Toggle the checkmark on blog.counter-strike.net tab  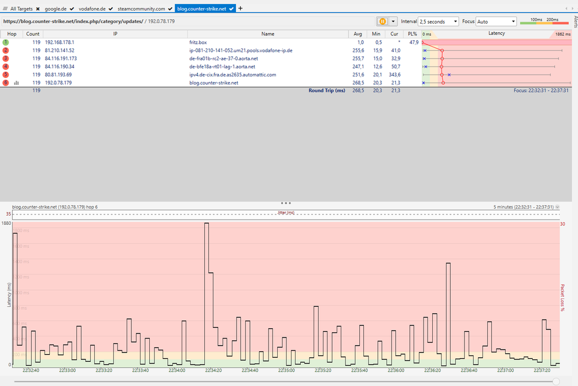click(x=231, y=9)
